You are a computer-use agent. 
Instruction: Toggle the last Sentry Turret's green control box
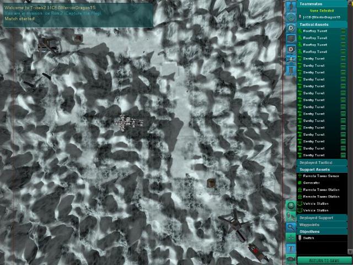point(343,155)
